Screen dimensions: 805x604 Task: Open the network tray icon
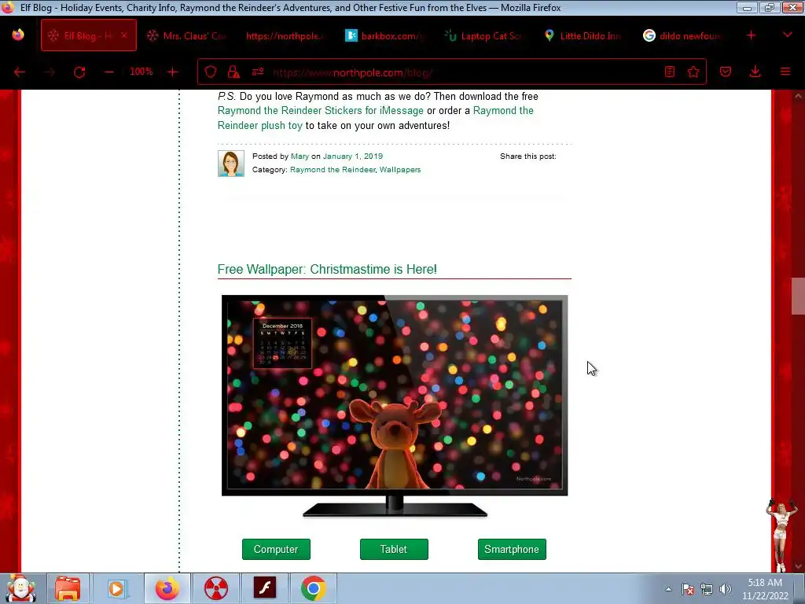click(707, 589)
